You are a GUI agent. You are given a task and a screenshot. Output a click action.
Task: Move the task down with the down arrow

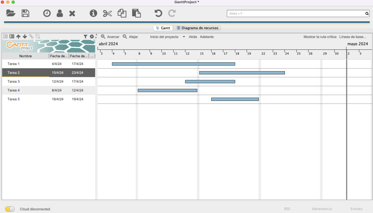coord(25,37)
